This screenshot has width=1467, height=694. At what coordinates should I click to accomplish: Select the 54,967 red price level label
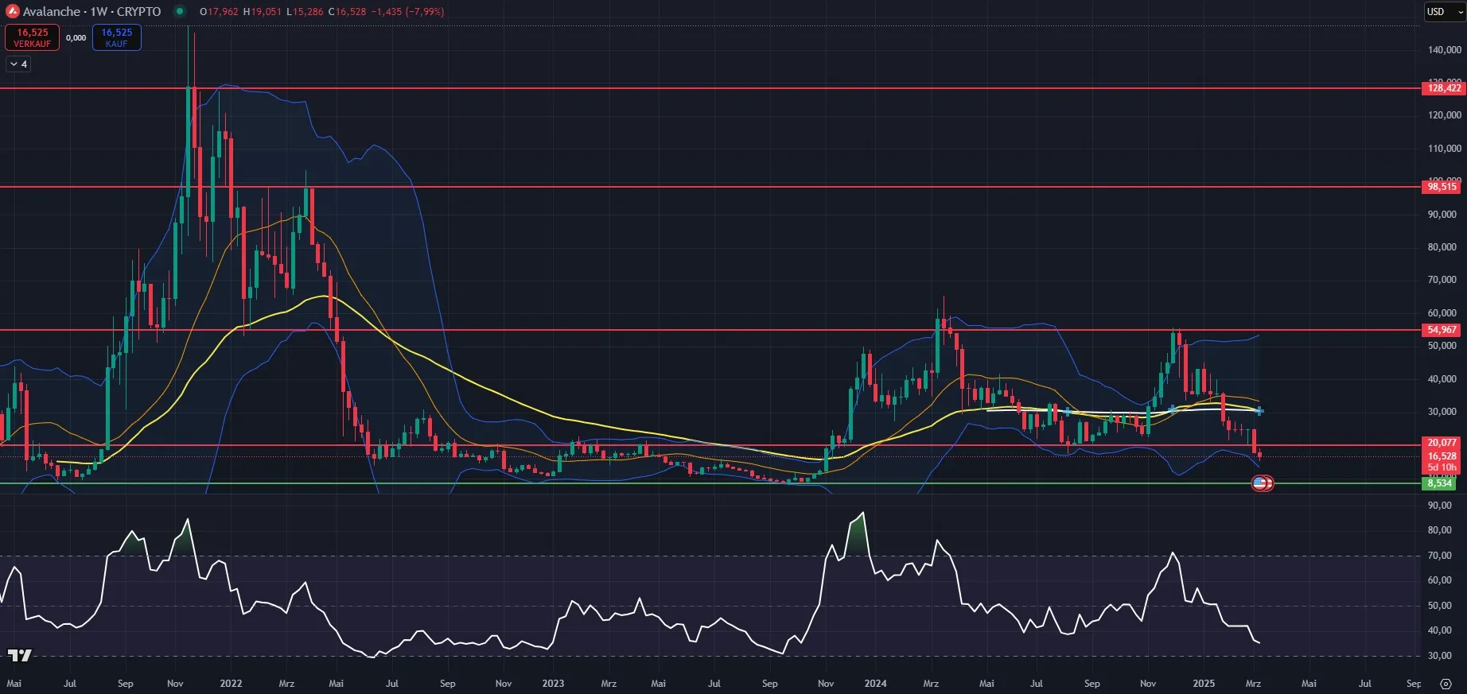tap(1442, 330)
